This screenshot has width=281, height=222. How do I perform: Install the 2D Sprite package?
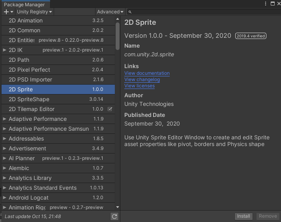pos(244,216)
